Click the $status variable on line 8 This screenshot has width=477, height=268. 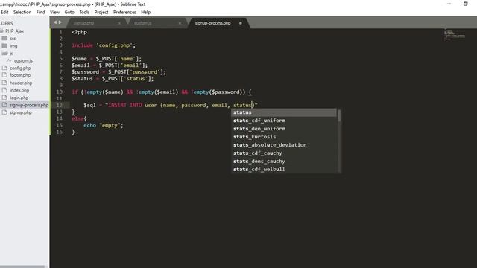pos(82,79)
